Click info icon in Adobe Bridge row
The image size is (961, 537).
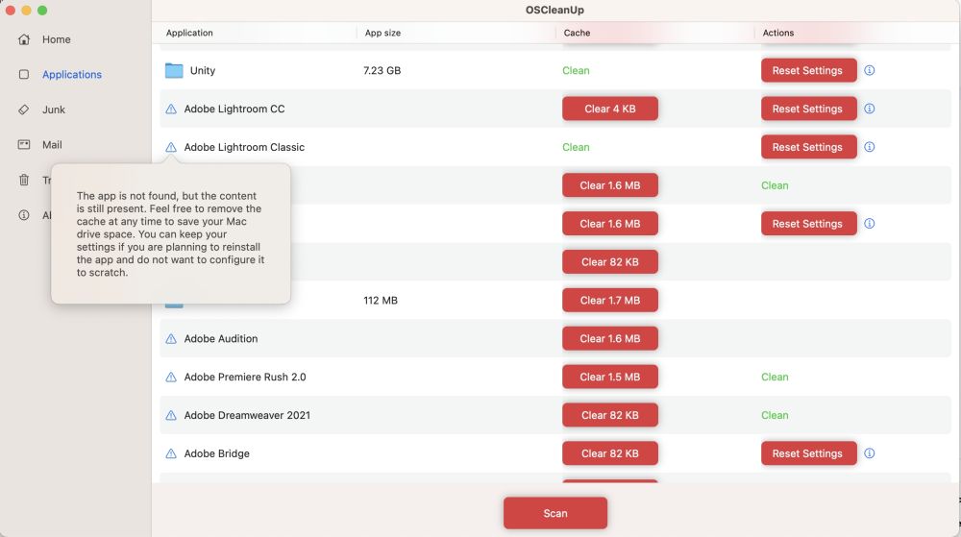[870, 453]
